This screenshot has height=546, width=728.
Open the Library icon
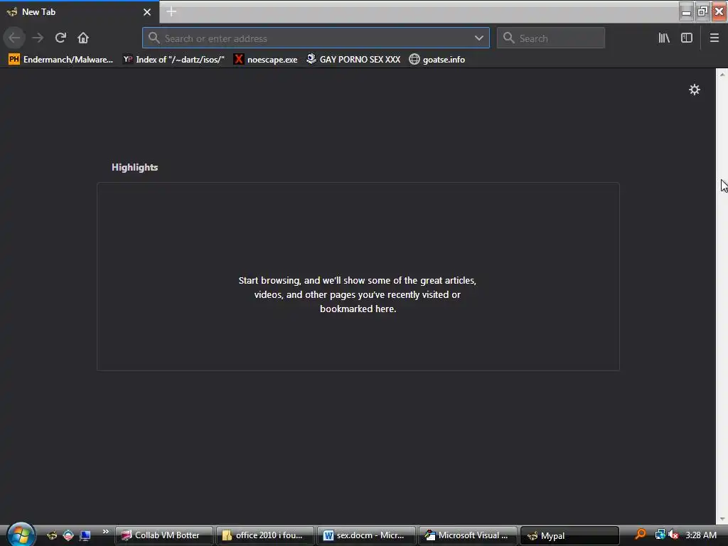click(x=664, y=38)
